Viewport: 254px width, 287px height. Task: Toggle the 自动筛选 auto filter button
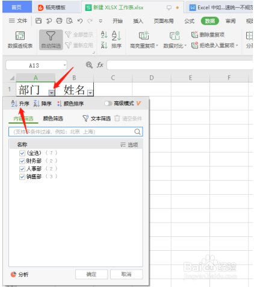click(51, 40)
